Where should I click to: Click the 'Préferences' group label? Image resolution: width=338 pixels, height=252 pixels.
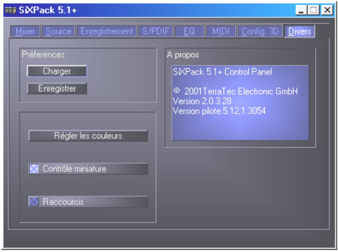(43, 54)
